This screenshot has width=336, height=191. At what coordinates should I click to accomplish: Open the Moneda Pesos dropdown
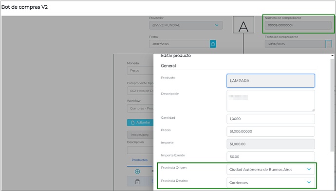tap(140, 70)
